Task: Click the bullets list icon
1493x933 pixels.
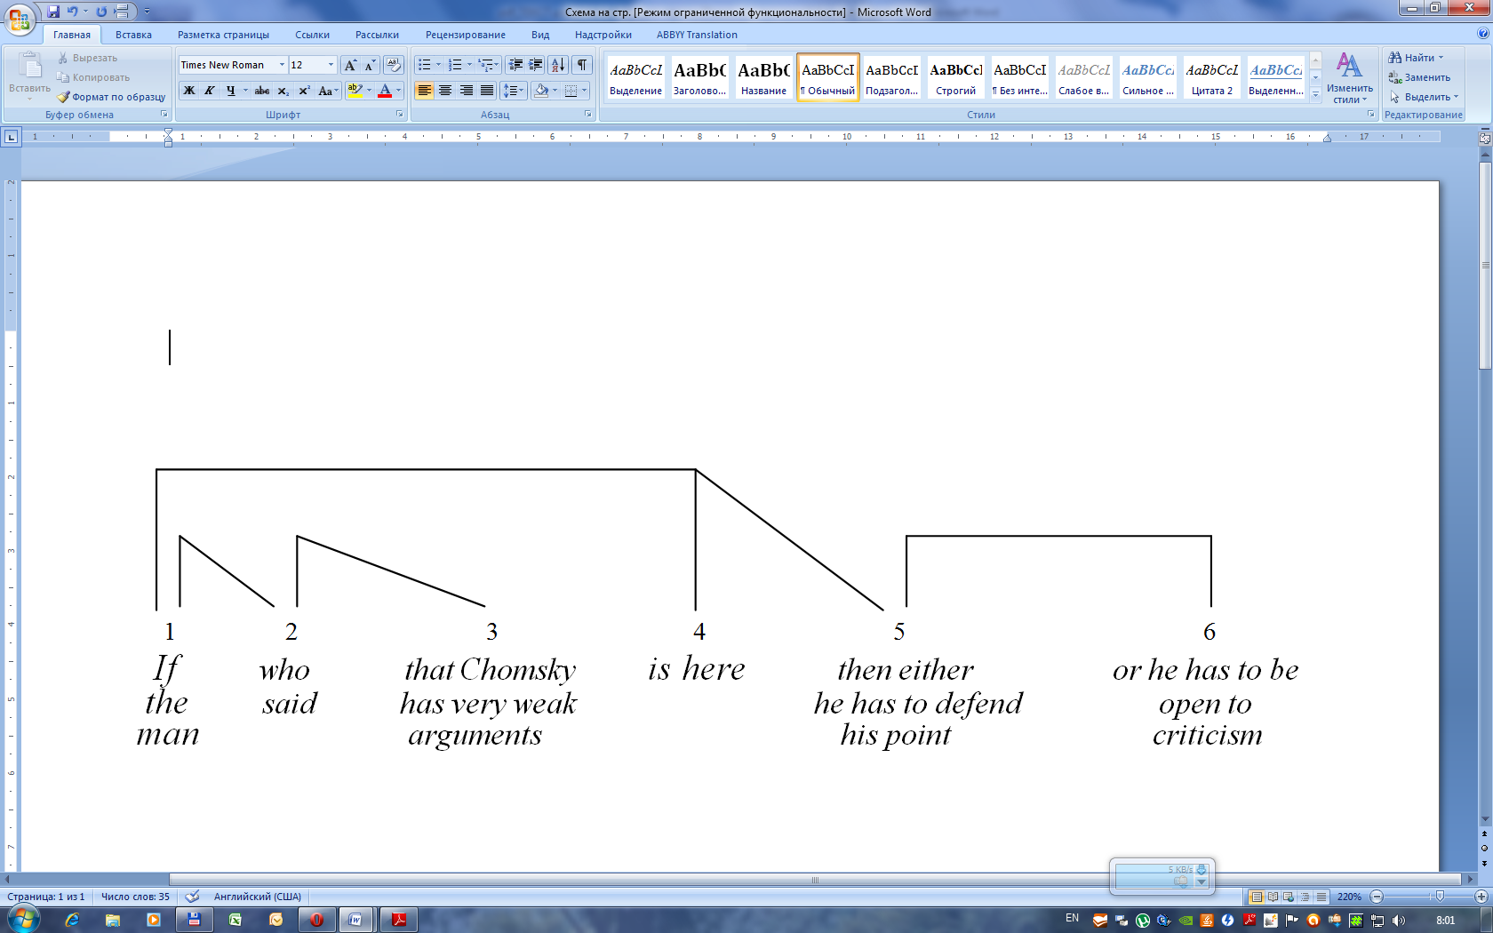Action: pos(425,65)
